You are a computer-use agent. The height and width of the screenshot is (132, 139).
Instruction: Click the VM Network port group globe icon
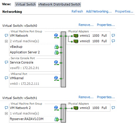point(56,36)
